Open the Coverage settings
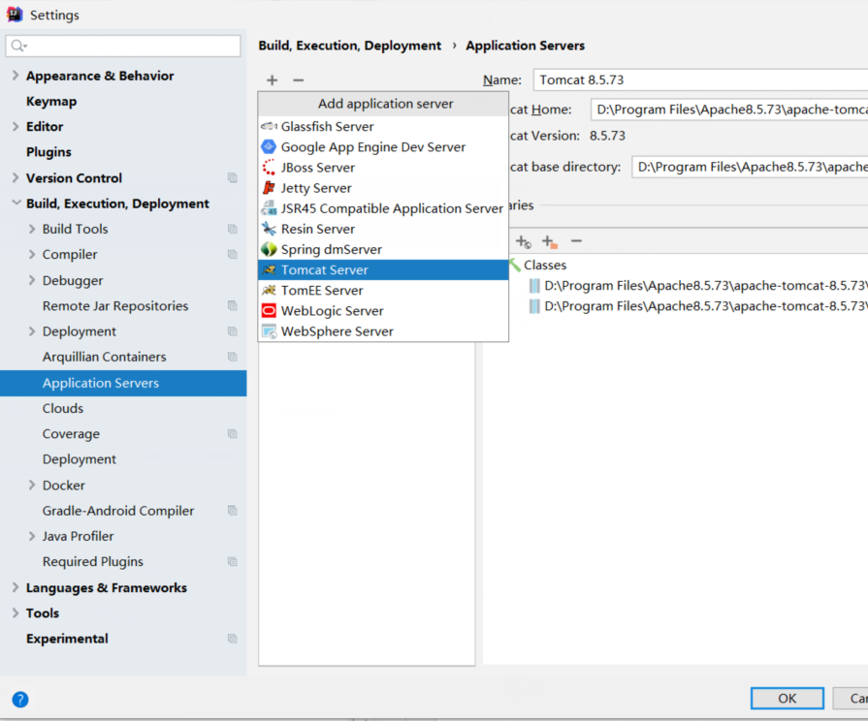868x721 pixels. pos(71,434)
